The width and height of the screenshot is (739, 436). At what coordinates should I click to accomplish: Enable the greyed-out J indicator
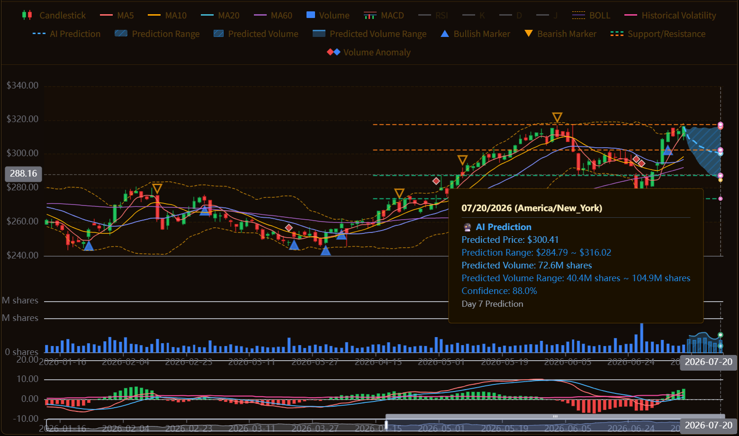[x=547, y=15]
